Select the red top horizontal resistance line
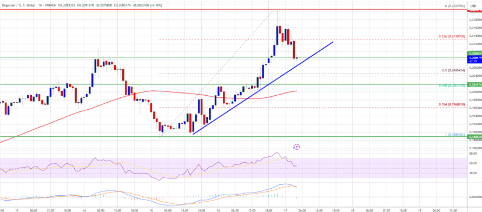The height and width of the screenshot is (212, 482). pos(234,10)
